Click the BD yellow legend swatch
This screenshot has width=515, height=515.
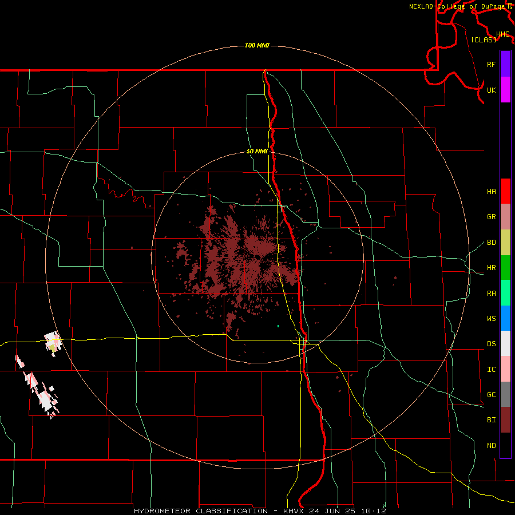[505, 242]
